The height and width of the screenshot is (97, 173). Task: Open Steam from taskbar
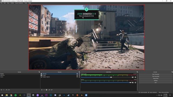(x=68, y=95)
